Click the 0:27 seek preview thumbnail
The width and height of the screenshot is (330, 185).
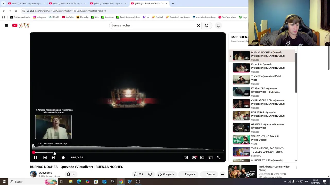tap(53, 127)
